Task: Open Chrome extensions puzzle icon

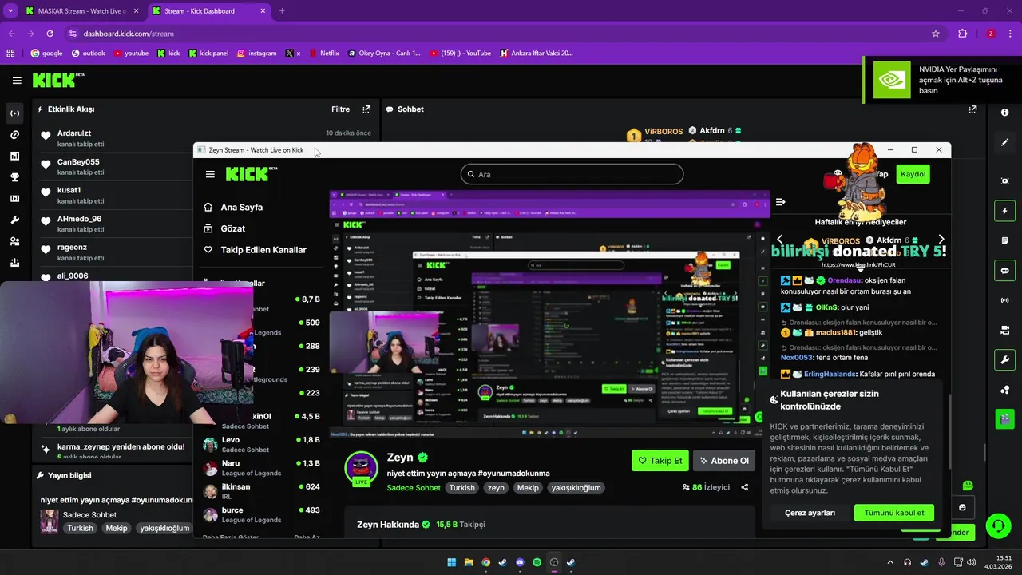Action: point(962,34)
